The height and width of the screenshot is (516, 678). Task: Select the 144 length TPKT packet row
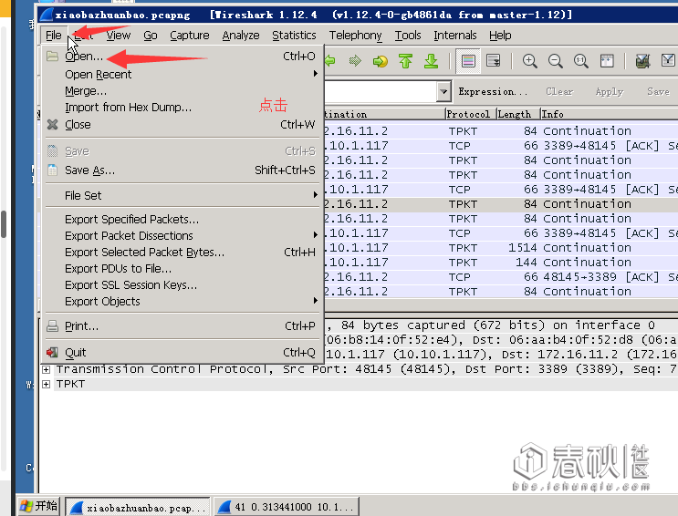pyautogui.click(x=501, y=263)
